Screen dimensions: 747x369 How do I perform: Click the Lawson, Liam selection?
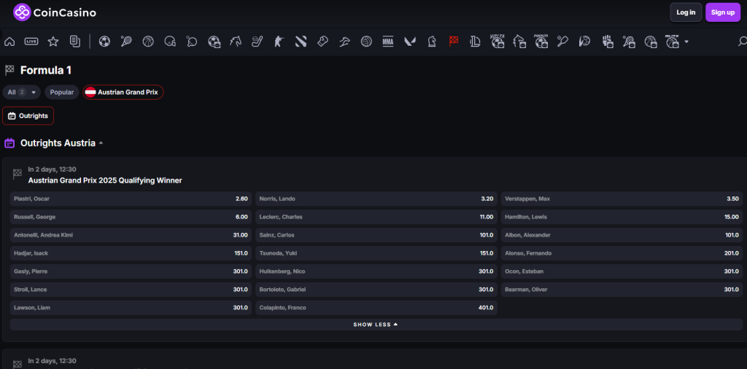click(x=131, y=308)
